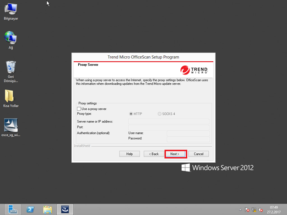Screen dimensions: 287x215
Task: Click the Proxy settings group label
Action: click(x=87, y=103)
